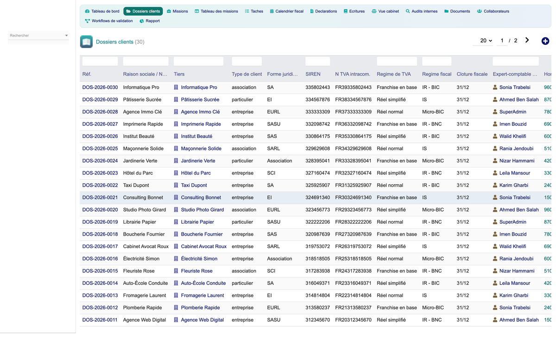Image resolution: width=556 pixels, height=344 pixels.
Task: Open the Pâtisserie Sucrée tiers link
Action: pyautogui.click(x=200, y=100)
